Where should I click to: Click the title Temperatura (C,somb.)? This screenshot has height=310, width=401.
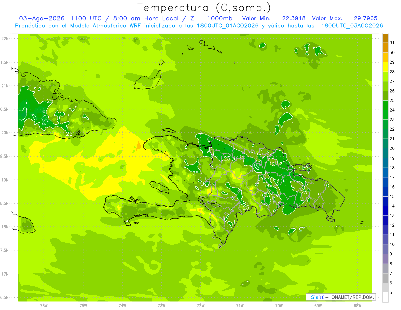[x=204, y=8]
